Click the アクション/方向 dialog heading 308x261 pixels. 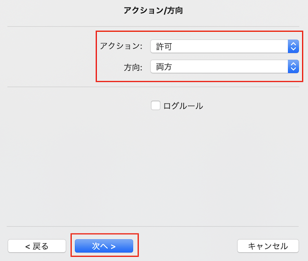point(154,10)
